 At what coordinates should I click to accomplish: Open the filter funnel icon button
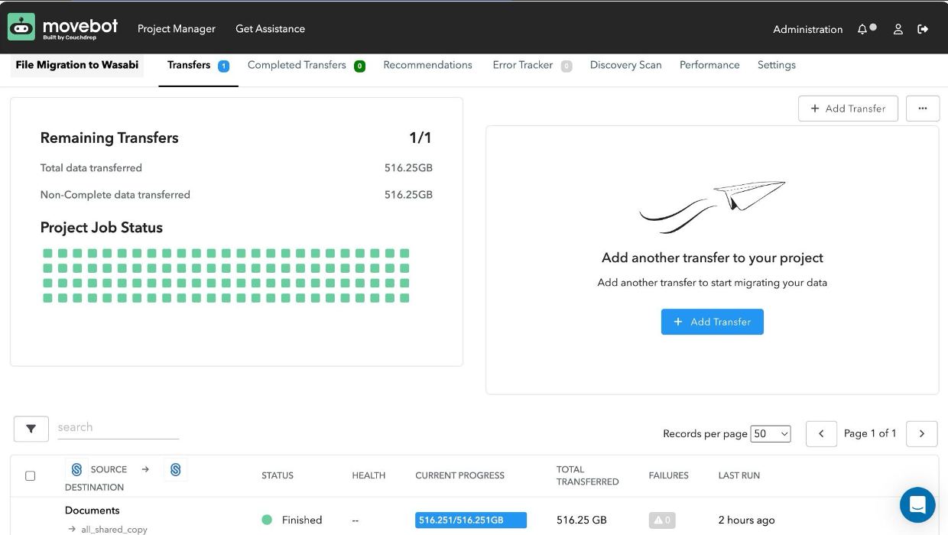tap(31, 429)
